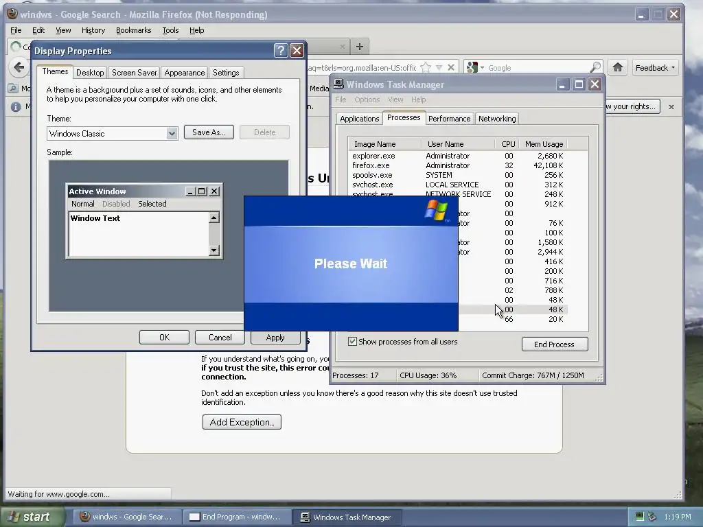Dismiss Firefox notification bar with X

point(671,106)
